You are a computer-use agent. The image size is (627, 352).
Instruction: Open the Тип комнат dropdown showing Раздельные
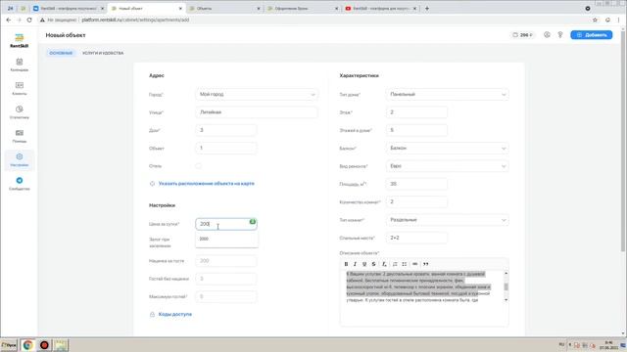[x=447, y=220]
